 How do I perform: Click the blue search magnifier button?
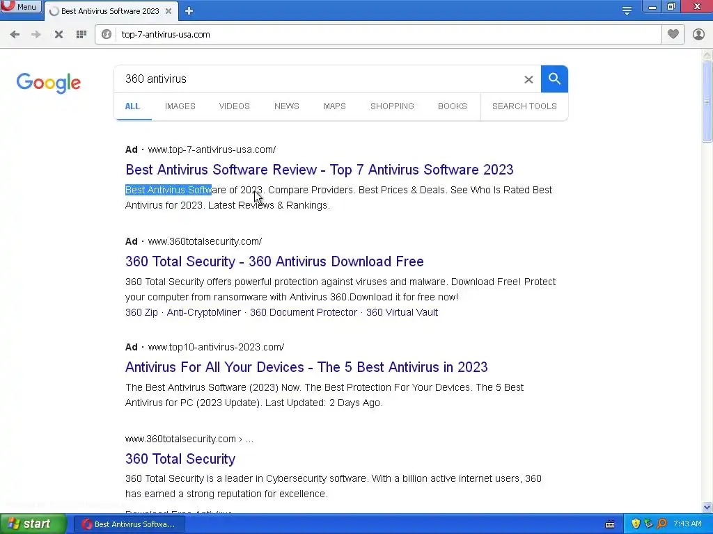pyautogui.click(x=554, y=79)
